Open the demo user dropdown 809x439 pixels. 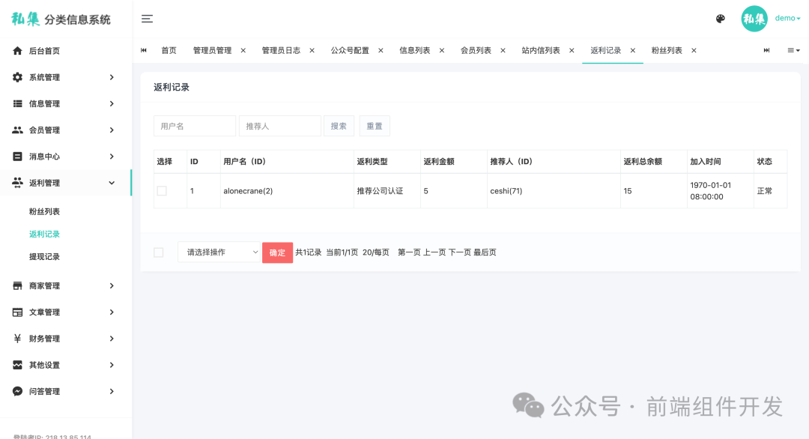[787, 18]
